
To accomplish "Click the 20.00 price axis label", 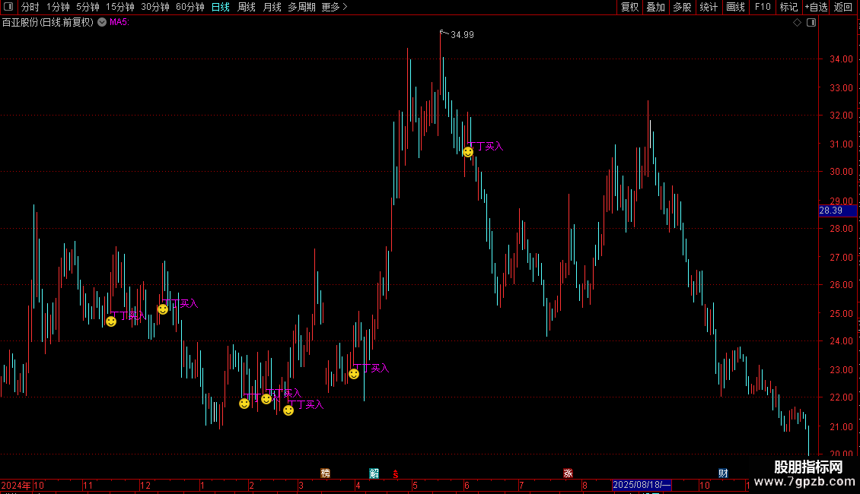I will (x=841, y=454).
